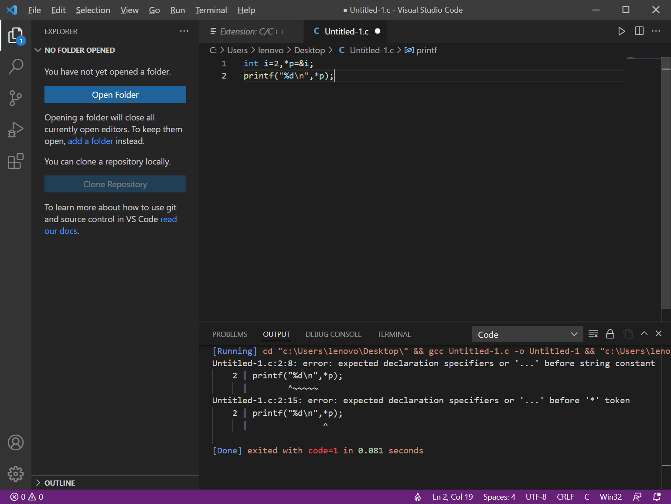Switch to the TERMINAL panel tab
The width and height of the screenshot is (671, 504).
(394, 334)
